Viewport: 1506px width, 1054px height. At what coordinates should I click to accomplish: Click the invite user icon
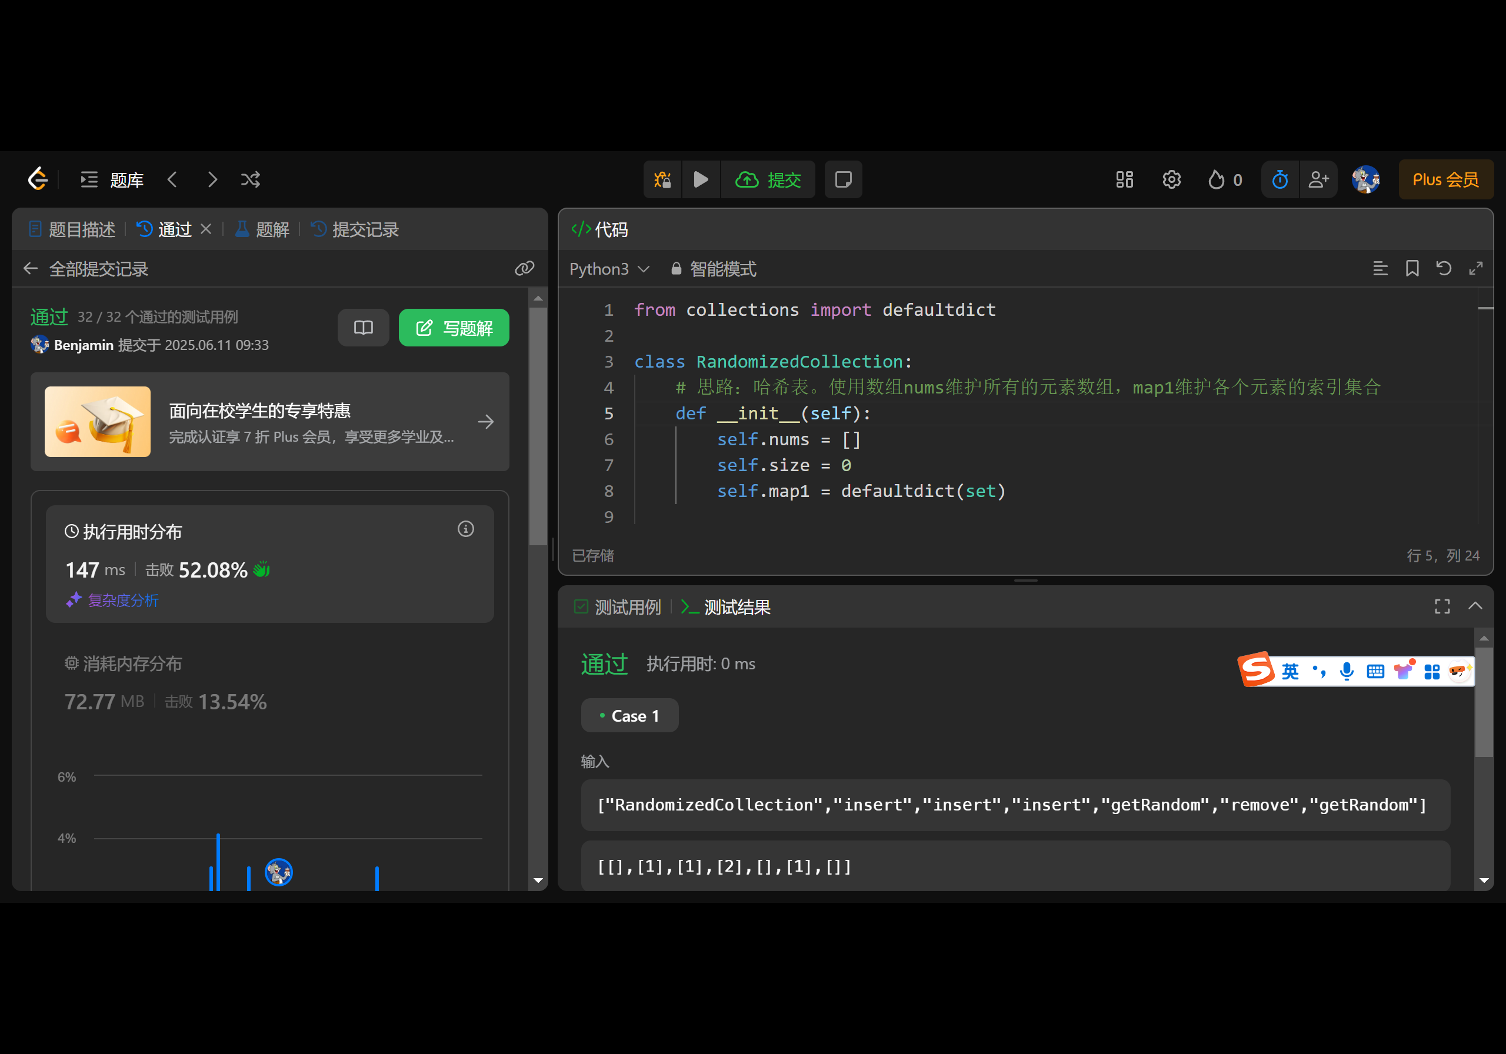pos(1318,180)
